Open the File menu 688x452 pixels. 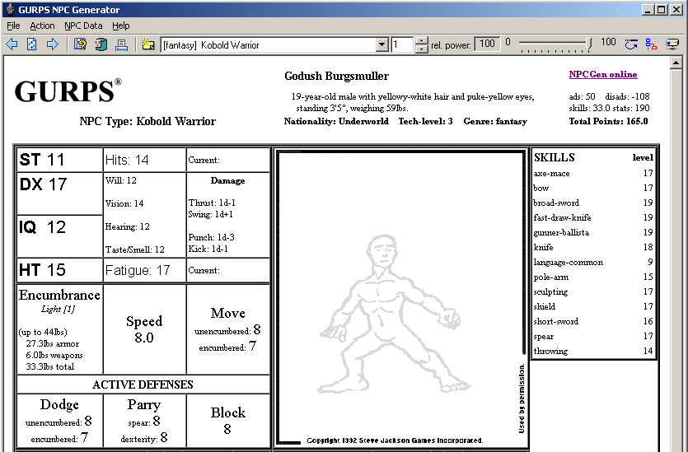14,26
